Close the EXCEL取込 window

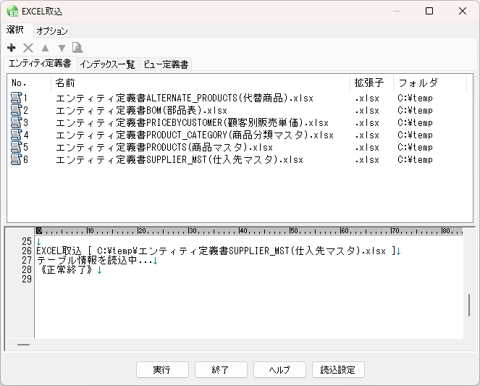pos(463,11)
